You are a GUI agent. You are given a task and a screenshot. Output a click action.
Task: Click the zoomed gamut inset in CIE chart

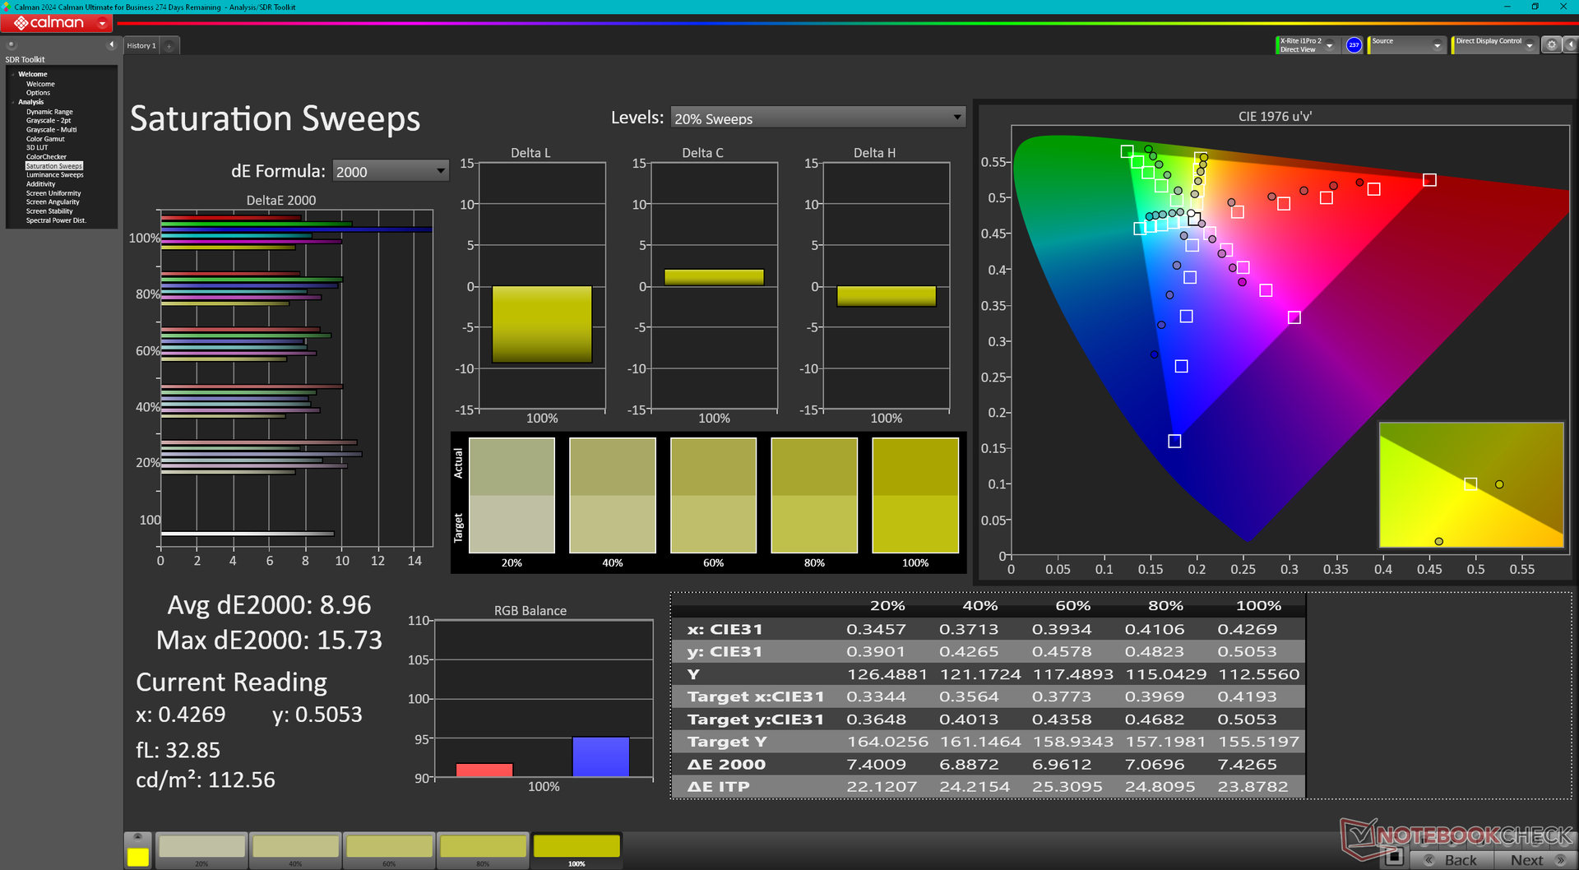[1471, 485]
